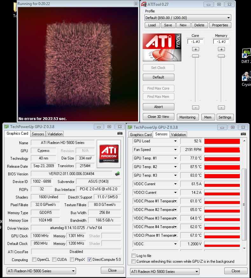Click the GPU Load red graph bar
Viewport: 251px width, 278px height.
point(222,141)
